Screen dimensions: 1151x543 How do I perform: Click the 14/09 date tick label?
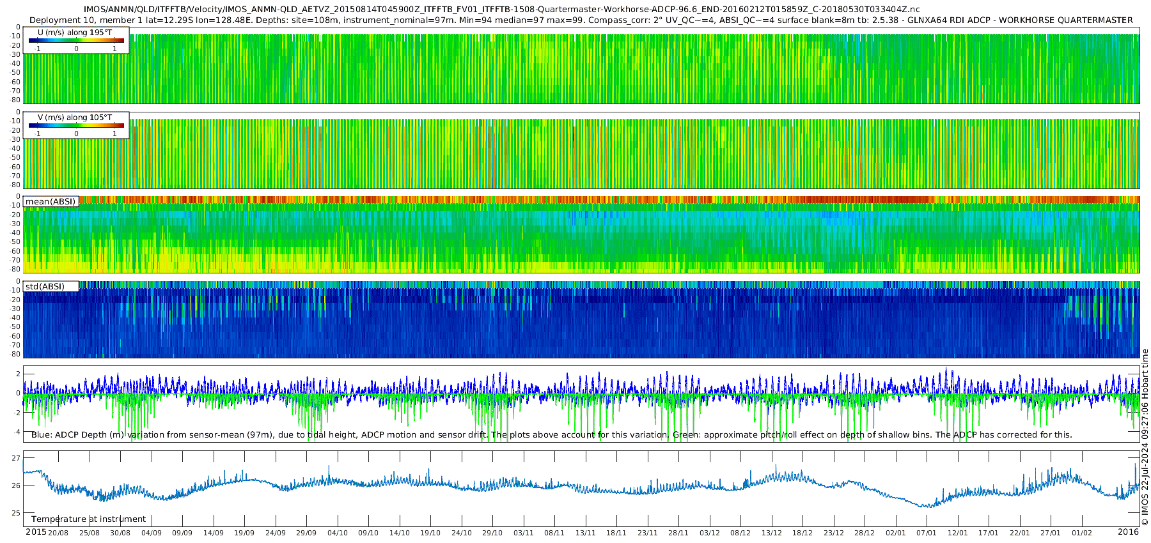tap(214, 533)
